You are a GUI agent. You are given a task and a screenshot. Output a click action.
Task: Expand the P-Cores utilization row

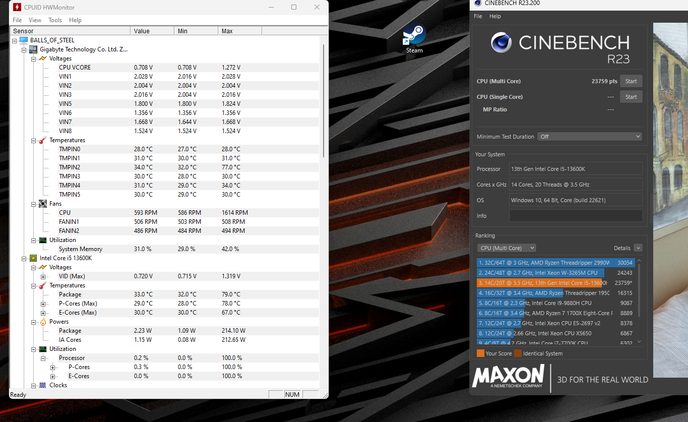53,367
